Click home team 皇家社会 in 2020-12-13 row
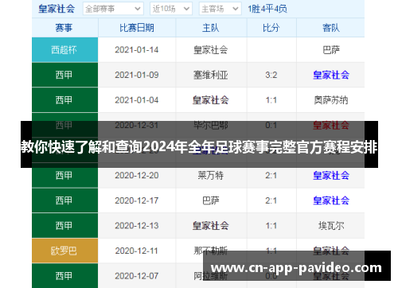Viewport: 398px width, 288px height. click(211, 226)
